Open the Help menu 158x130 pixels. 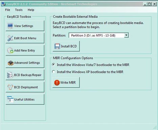point(31,10)
